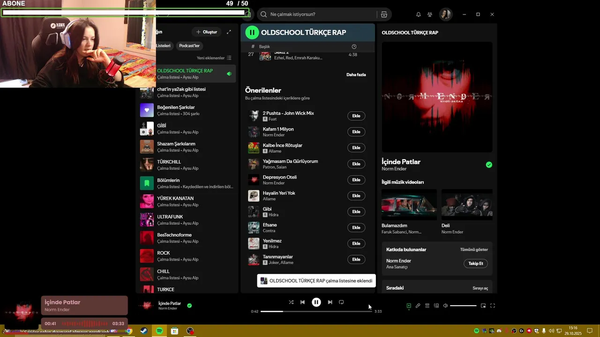Open YÜREK KANATAN playlist

pyautogui.click(x=187, y=201)
